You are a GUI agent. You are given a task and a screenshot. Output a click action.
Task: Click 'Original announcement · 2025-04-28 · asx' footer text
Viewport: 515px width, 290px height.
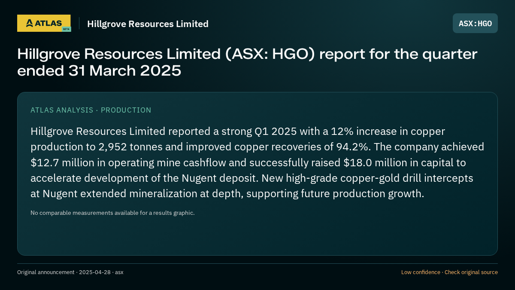coord(70,272)
